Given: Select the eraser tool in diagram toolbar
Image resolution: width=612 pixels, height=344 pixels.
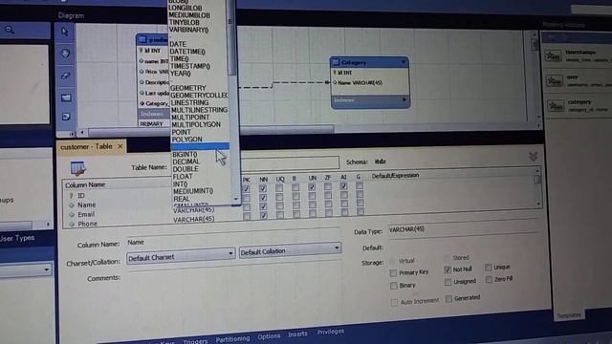Looking at the screenshot, I should [x=65, y=75].
